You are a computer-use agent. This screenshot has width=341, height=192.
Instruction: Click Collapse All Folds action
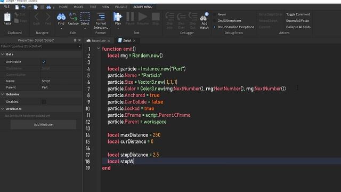298,27
